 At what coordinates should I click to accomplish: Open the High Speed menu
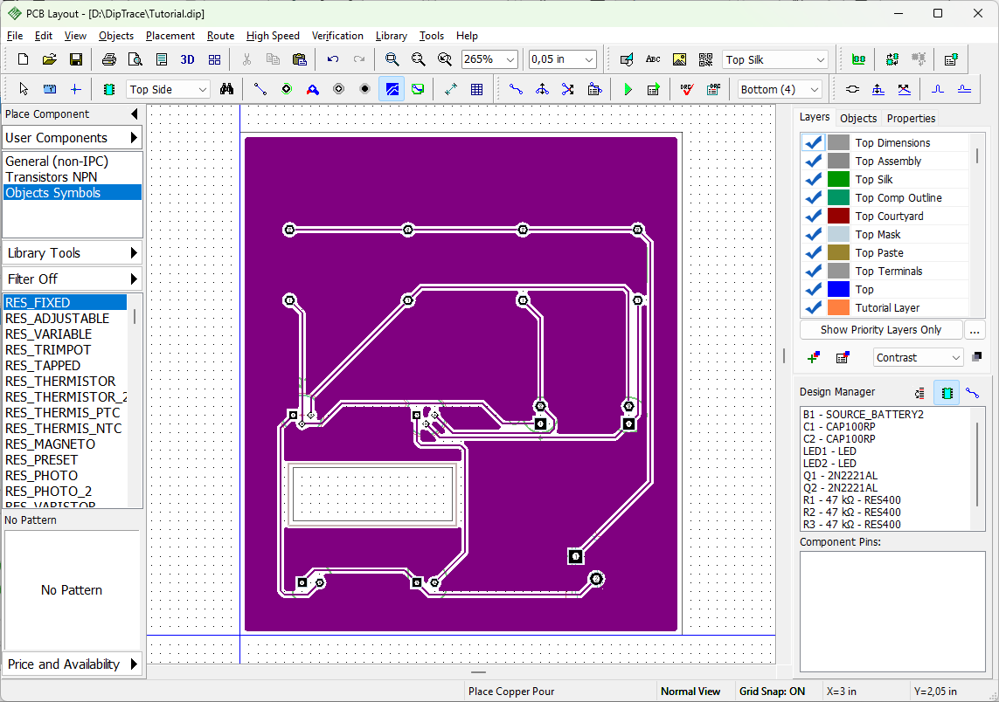pos(273,36)
